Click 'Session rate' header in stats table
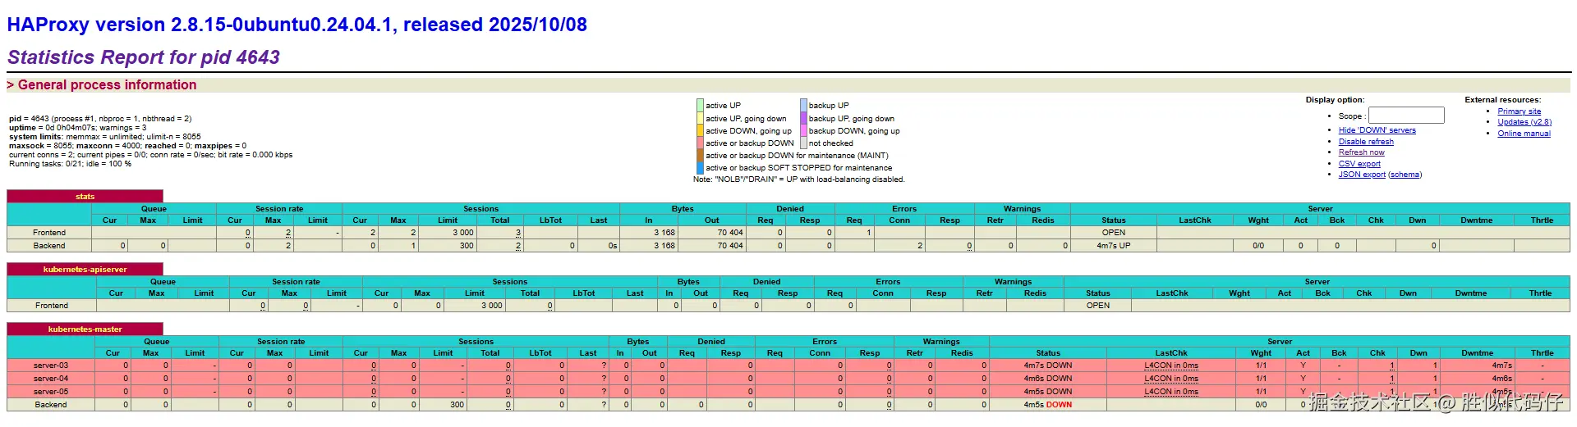The width and height of the screenshot is (1577, 427). coord(279,209)
